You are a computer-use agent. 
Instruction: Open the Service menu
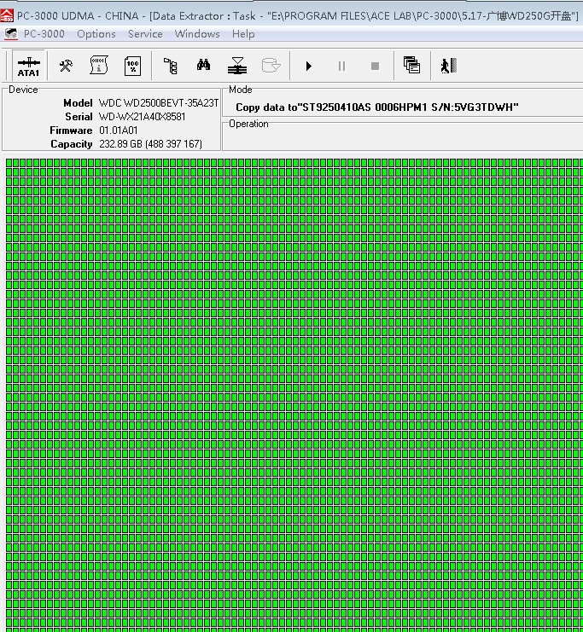point(145,34)
